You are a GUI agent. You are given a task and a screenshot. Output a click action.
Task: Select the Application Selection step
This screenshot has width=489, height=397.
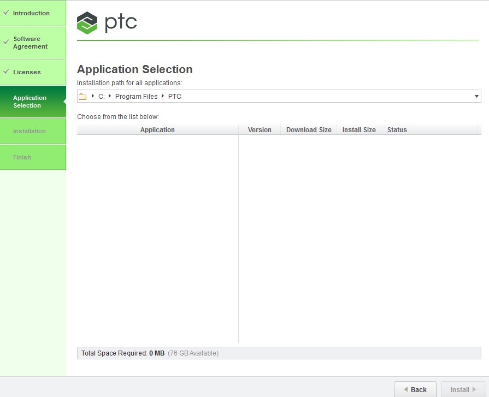33,102
